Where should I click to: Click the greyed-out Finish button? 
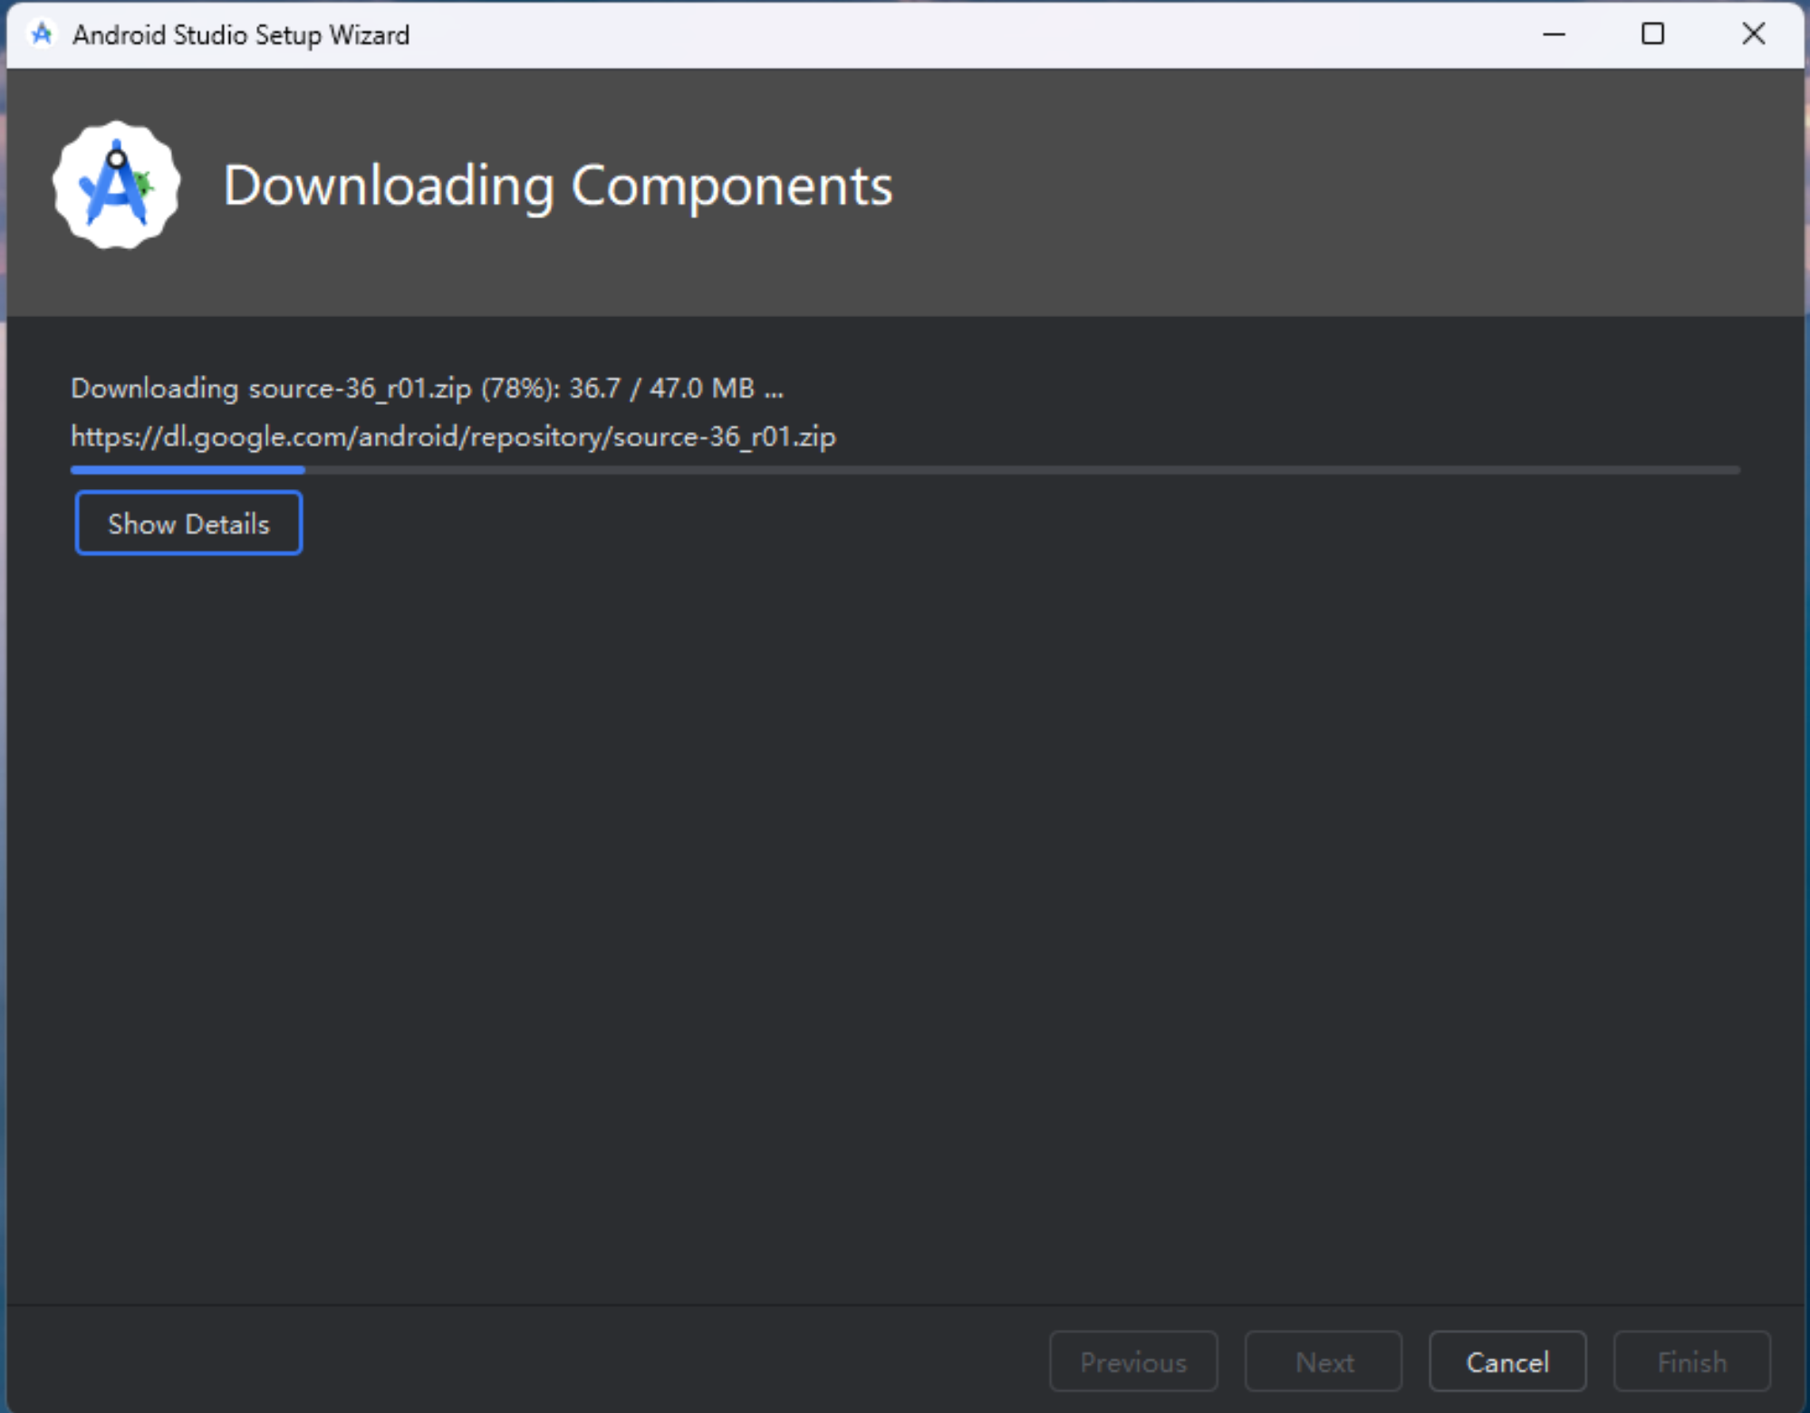click(1691, 1361)
